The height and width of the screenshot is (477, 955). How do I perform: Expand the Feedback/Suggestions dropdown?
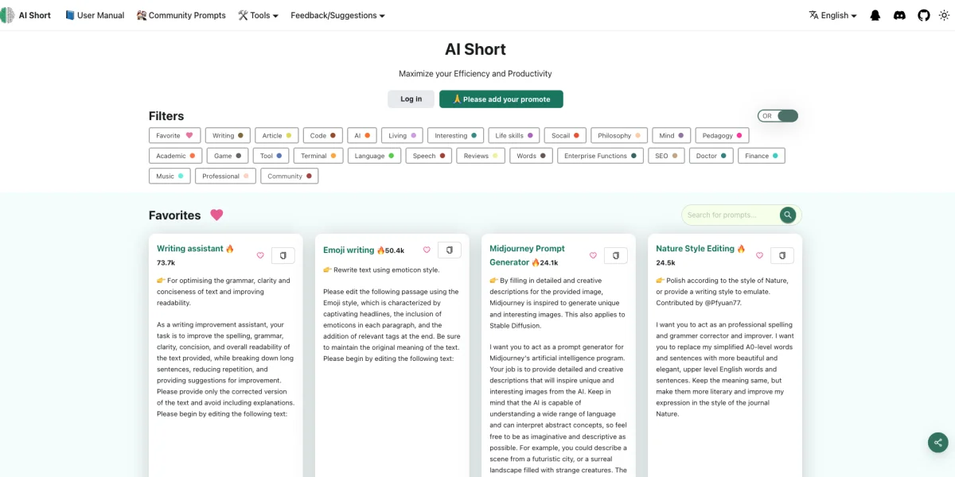tap(337, 15)
